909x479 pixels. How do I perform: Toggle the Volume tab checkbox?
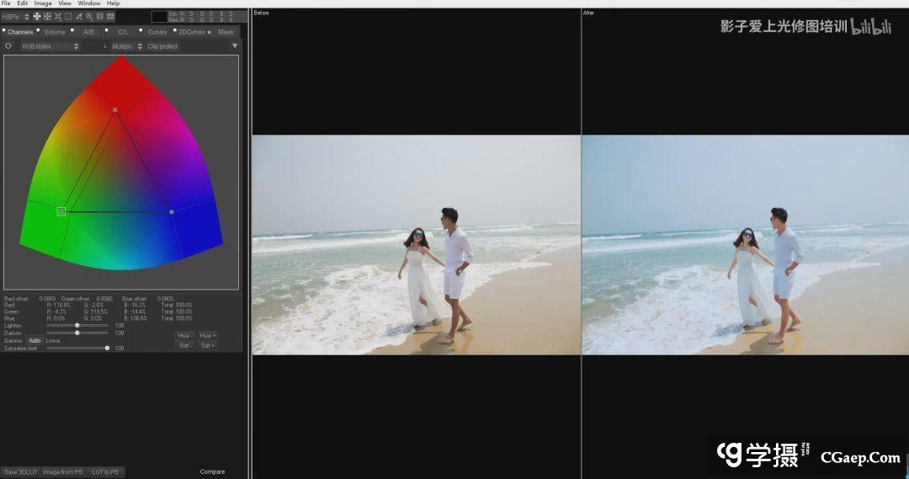pyautogui.click(x=39, y=30)
